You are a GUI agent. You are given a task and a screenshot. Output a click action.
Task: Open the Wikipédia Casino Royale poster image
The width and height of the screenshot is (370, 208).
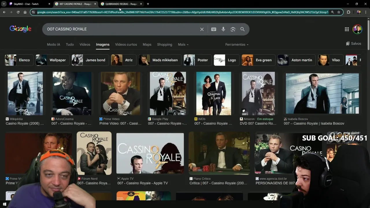point(25,94)
